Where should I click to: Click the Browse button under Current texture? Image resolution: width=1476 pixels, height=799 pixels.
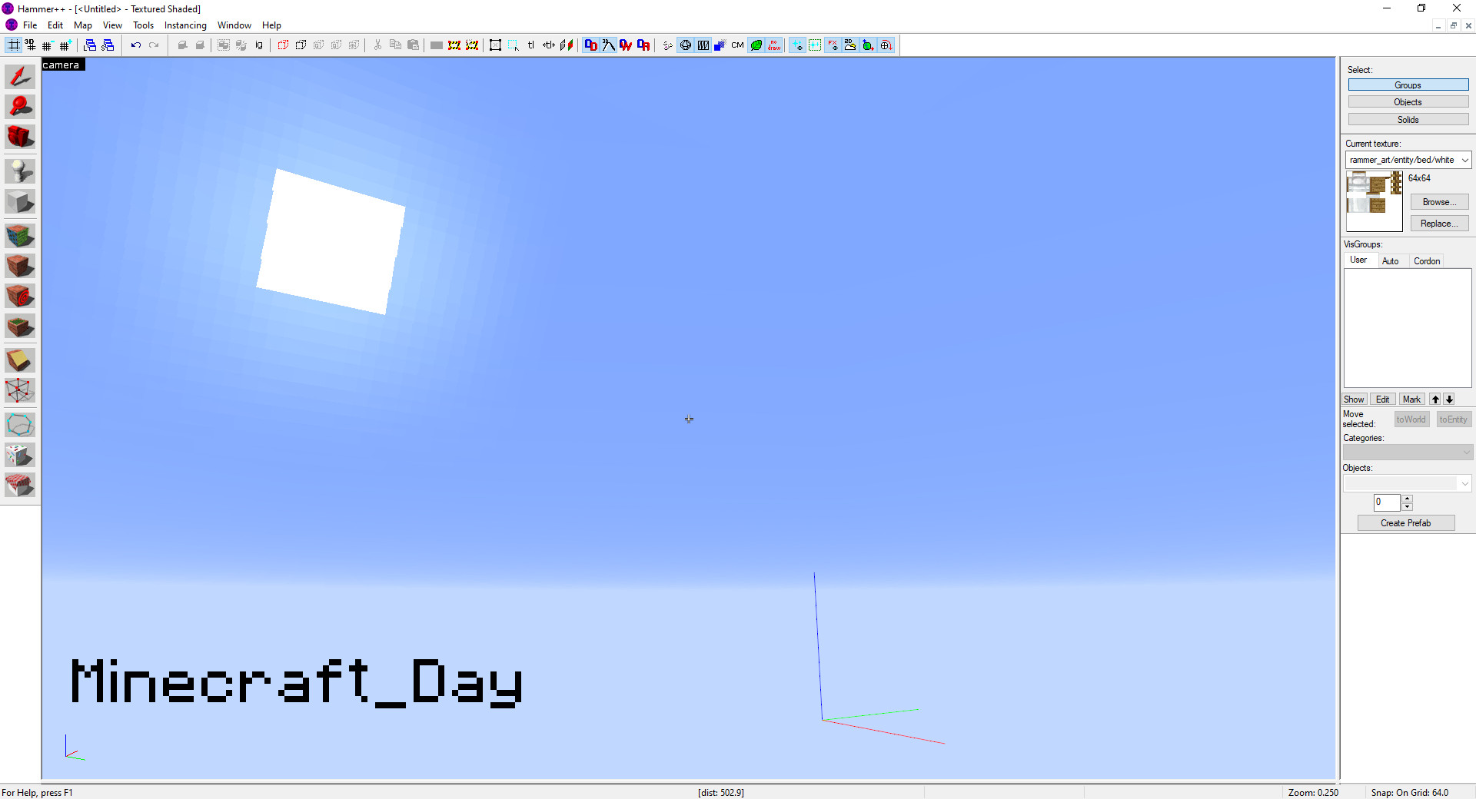(x=1438, y=201)
